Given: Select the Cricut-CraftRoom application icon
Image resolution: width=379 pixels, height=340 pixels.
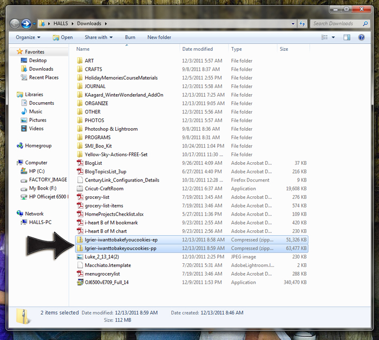Looking at the screenshot, I should [80, 188].
